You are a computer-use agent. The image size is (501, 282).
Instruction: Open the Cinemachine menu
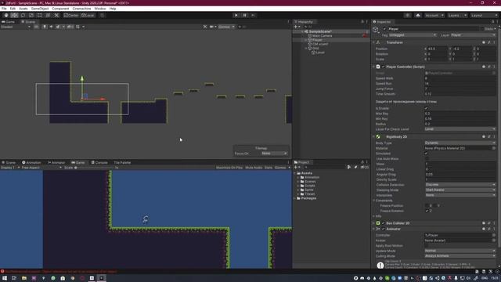click(x=81, y=9)
